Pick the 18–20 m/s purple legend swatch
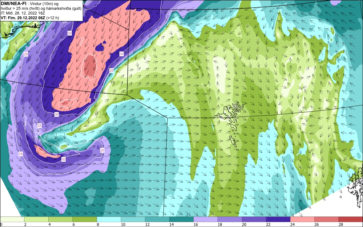This screenshot has height=227, width=363. tap(230, 219)
